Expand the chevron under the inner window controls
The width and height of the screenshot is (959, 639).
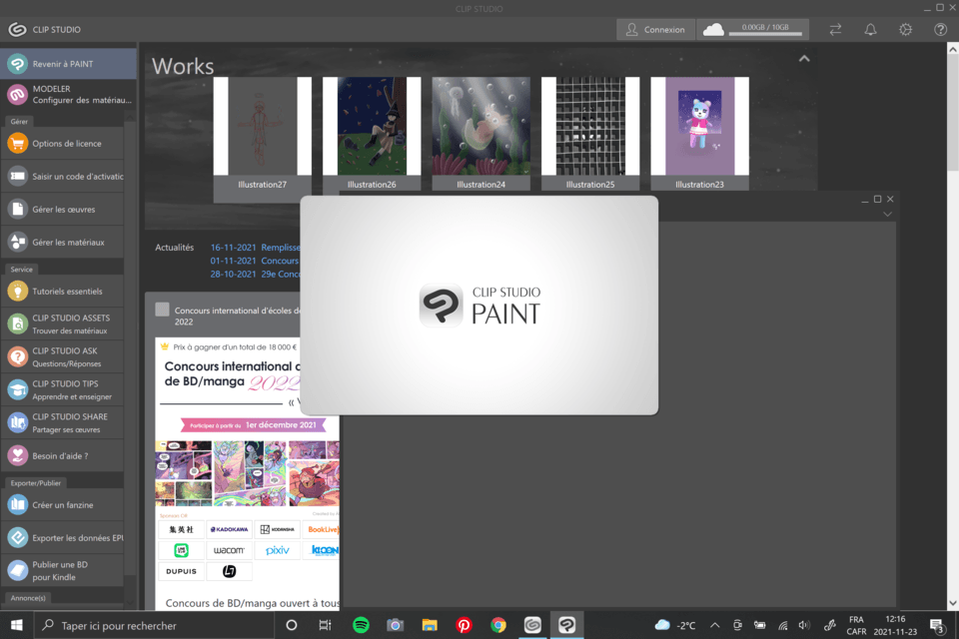pyautogui.click(x=887, y=214)
